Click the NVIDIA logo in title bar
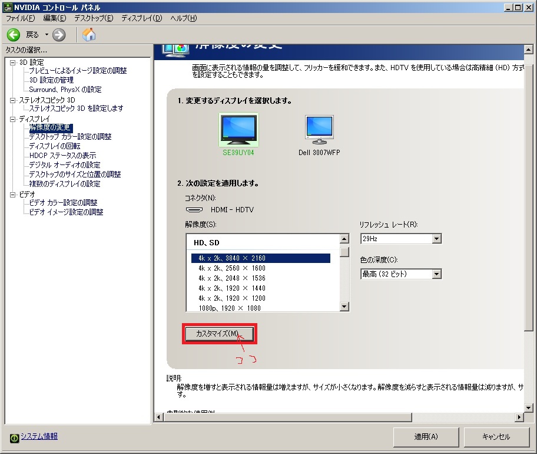The height and width of the screenshot is (454, 537). coord(6,7)
